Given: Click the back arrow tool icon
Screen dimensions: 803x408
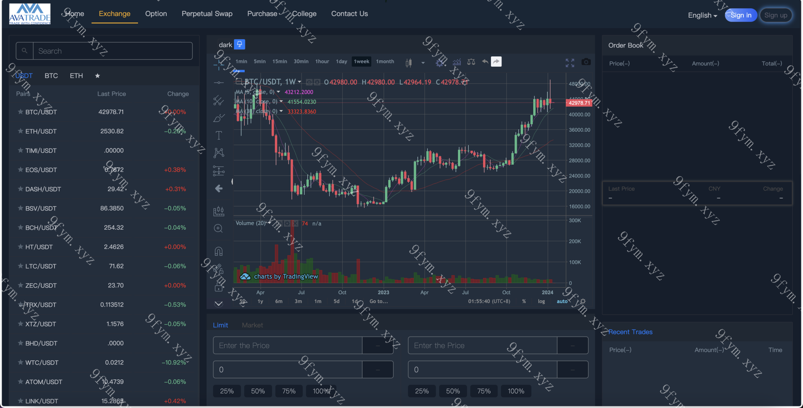Looking at the screenshot, I should point(219,189).
